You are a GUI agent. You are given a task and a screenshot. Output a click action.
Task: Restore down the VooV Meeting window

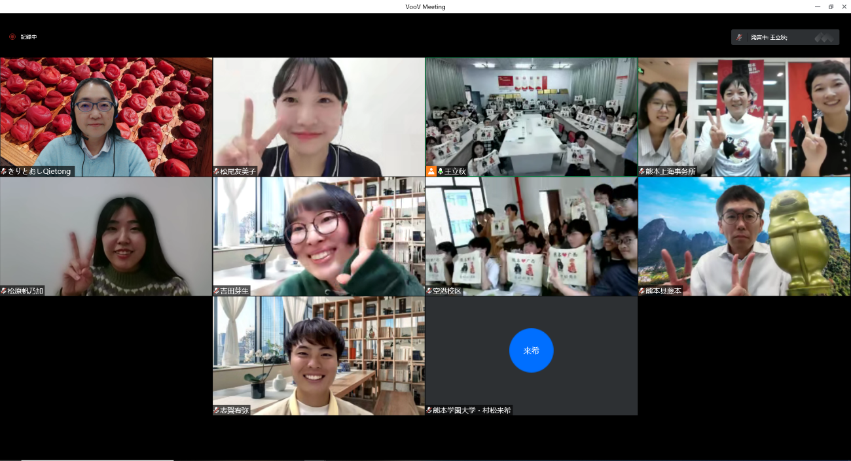[831, 7]
